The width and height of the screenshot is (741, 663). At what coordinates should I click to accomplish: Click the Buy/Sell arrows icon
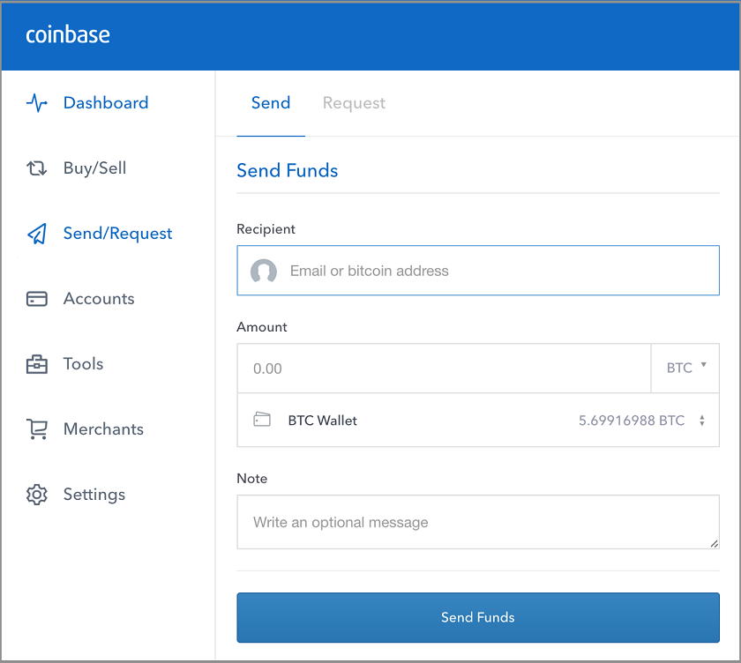coord(37,168)
